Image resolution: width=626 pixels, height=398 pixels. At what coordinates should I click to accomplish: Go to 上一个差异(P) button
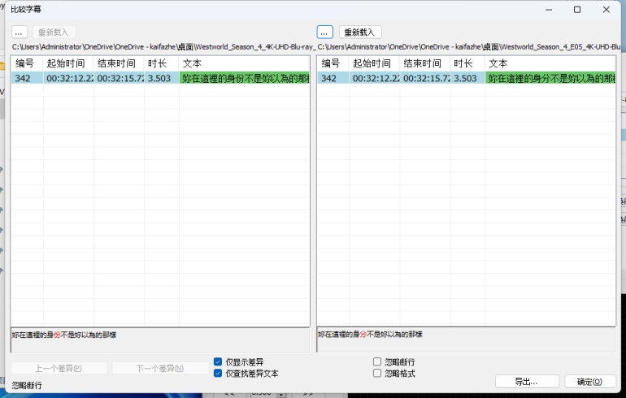[x=59, y=368]
